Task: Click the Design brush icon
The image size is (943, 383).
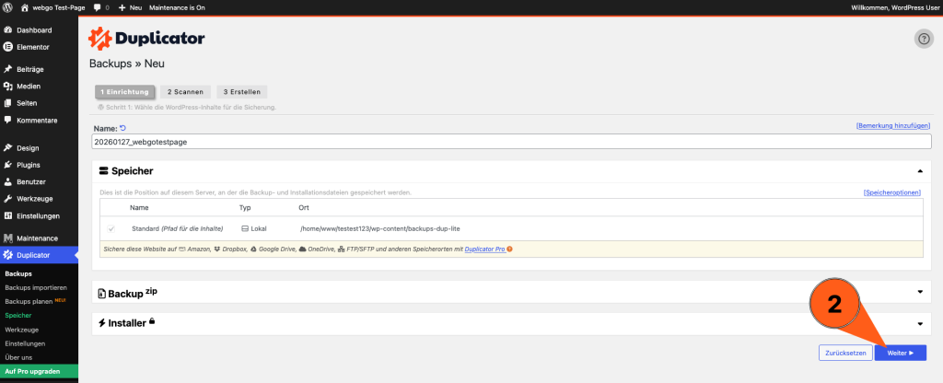Action: pyautogui.click(x=8, y=148)
